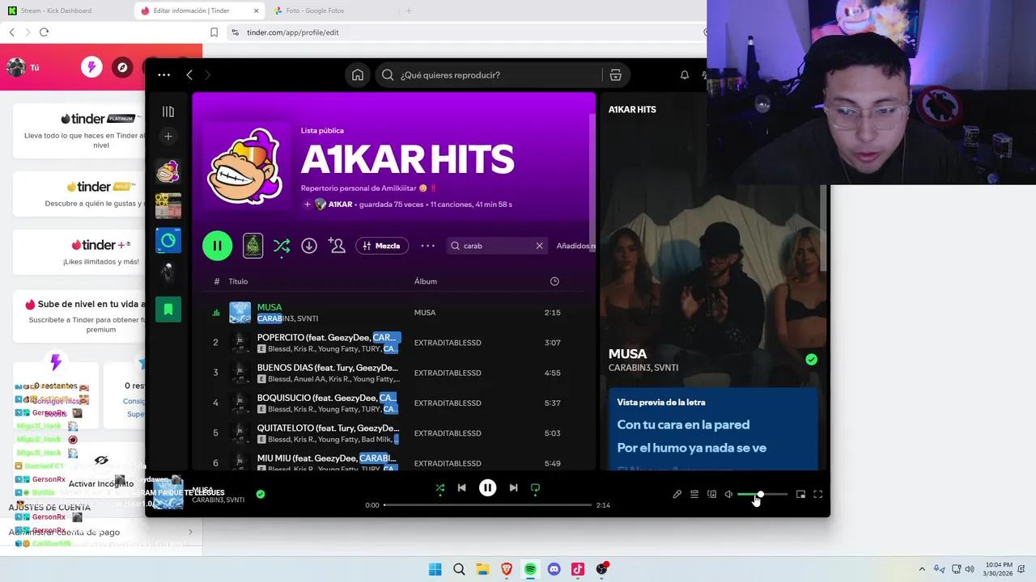1036x582 pixels.
Task: Toggle the Your Library sidebar icon
Action: [x=168, y=112]
